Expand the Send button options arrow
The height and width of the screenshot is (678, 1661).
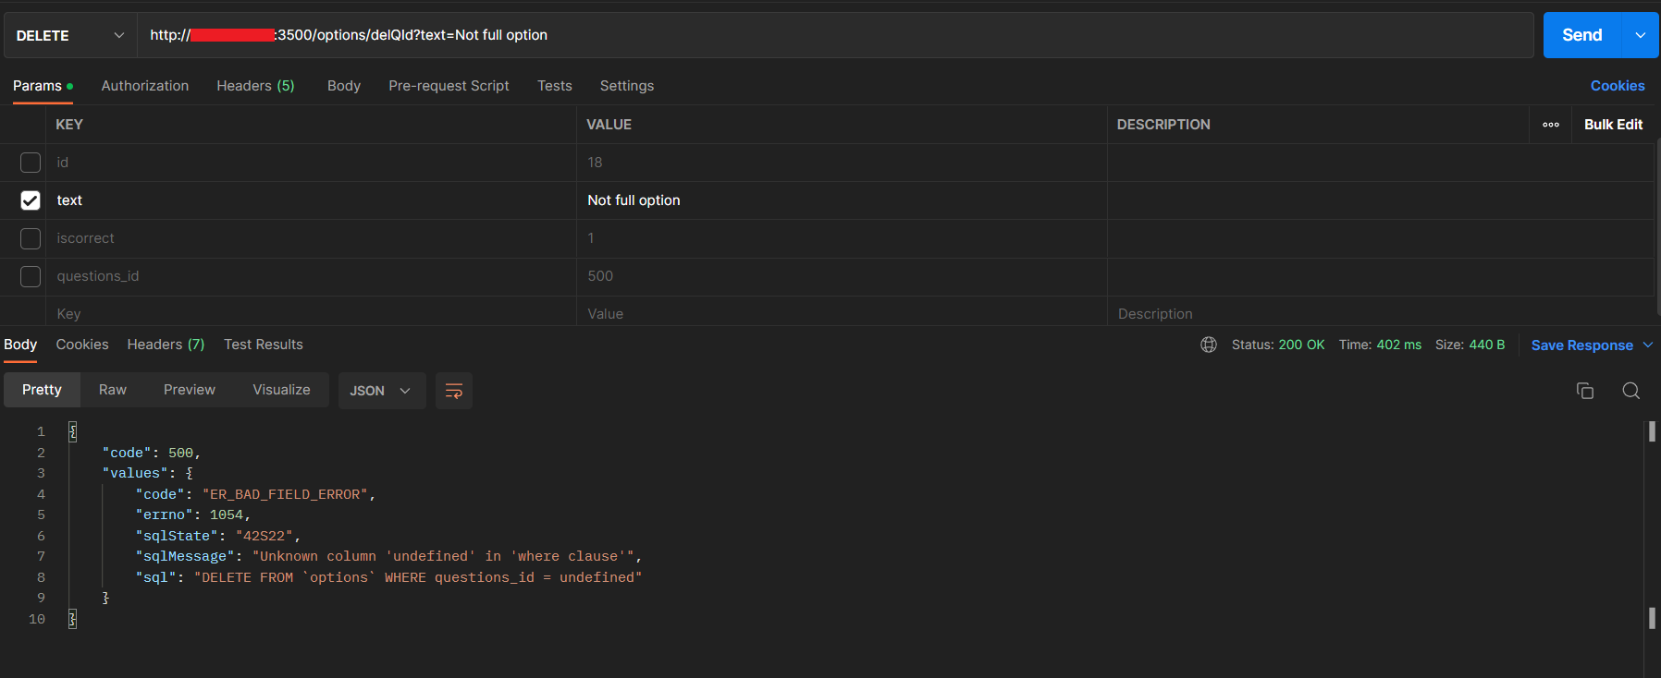(x=1641, y=35)
